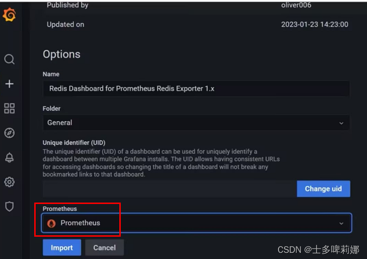The width and height of the screenshot is (367, 259).
Task: Open the Create plus icon
Action: point(10,84)
